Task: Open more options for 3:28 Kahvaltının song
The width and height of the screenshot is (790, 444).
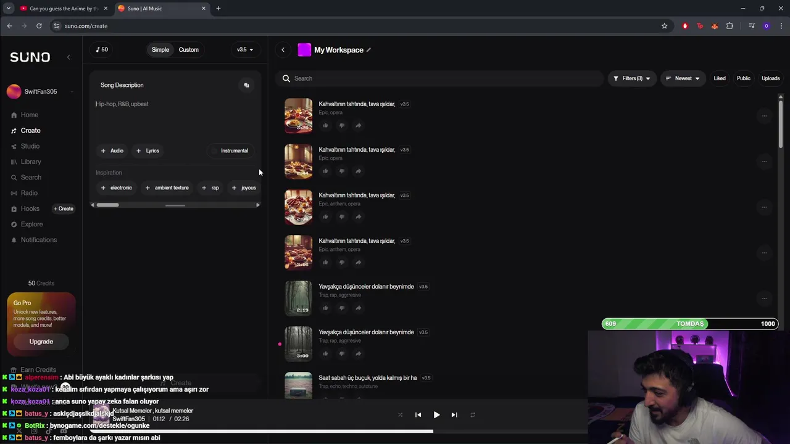Action: pos(764,116)
